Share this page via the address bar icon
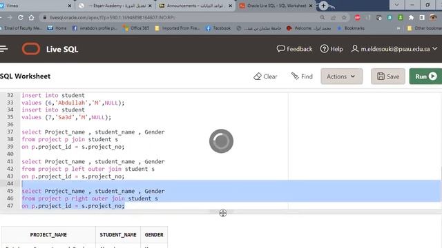The width and height of the screenshot is (442, 248). pos(333,17)
